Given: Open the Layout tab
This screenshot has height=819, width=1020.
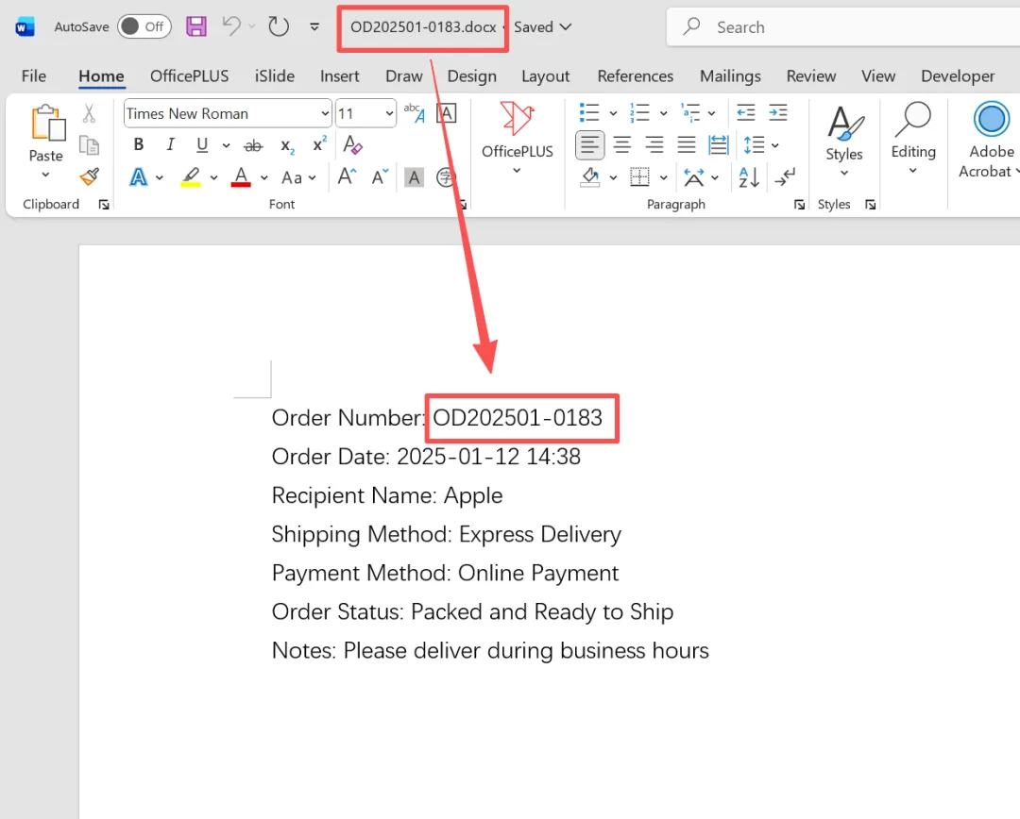Looking at the screenshot, I should [545, 76].
